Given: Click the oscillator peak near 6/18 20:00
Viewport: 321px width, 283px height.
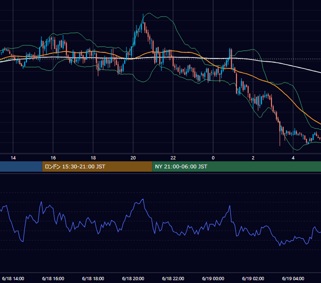Looking at the screenshot, I should click(x=143, y=200).
